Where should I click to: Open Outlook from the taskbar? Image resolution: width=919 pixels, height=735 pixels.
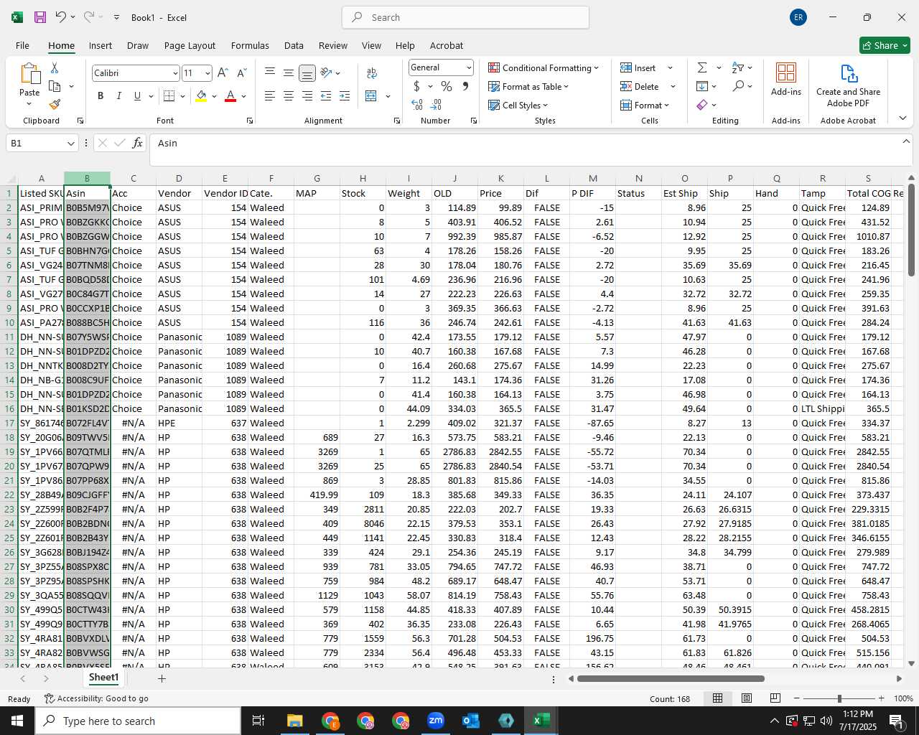(x=470, y=721)
